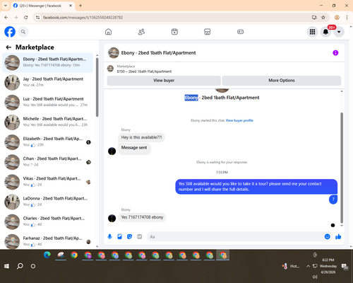This screenshot has height=283, width=353.
Task: Click the conversation list scrollbar
Action: [97, 87]
